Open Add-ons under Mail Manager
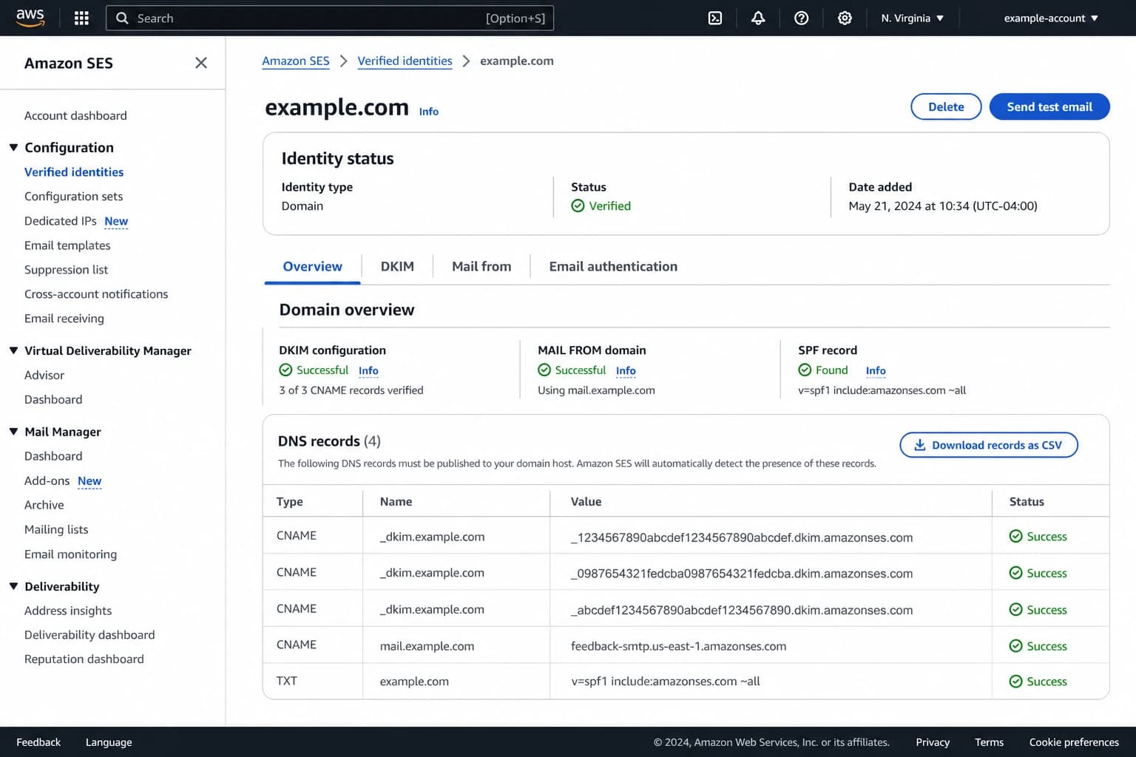Image resolution: width=1136 pixels, height=757 pixels. click(x=47, y=481)
